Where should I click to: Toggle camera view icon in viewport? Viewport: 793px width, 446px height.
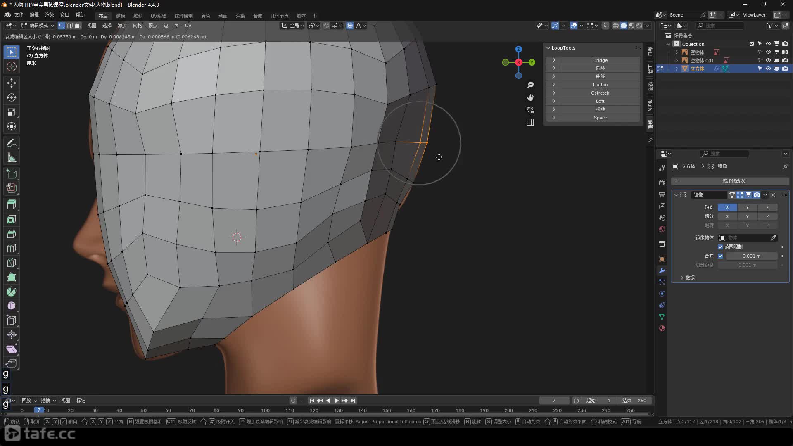[x=530, y=110]
